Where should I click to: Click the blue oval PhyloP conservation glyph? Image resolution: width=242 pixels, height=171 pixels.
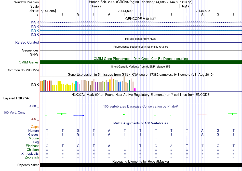(x=78, y=115)
